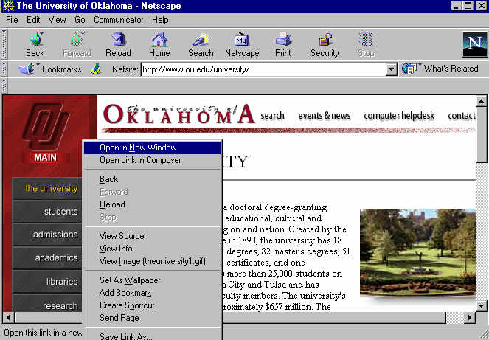Screen dimensions: 489x340
Task: Click the page proxy icon beside Netsite
Action: click(x=96, y=69)
